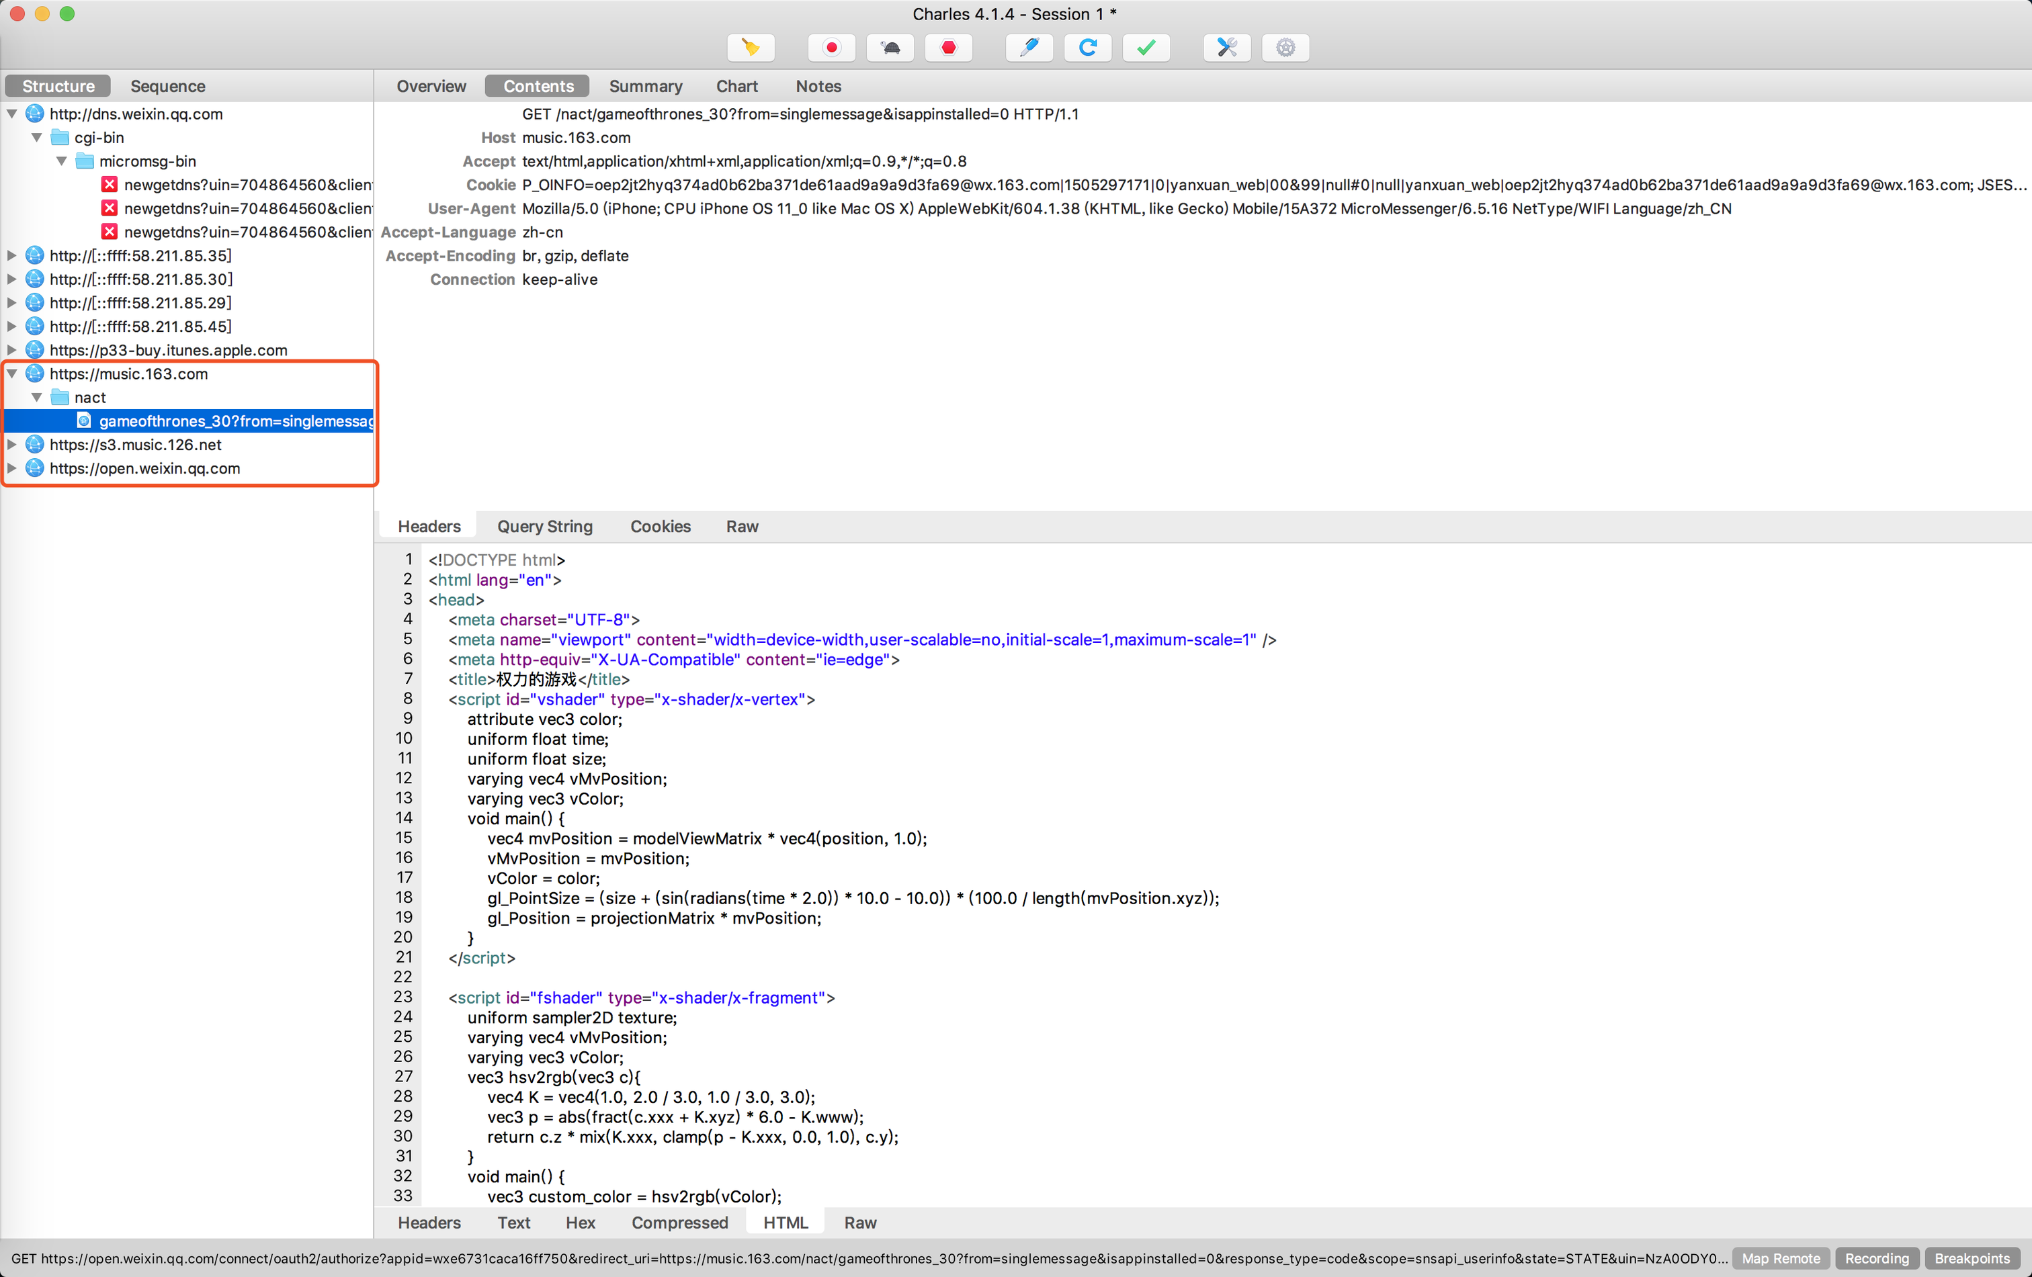Collapse the http://dns.weixin.qq.com tree node
The image size is (2032, 1277).
tap(12, 114)
